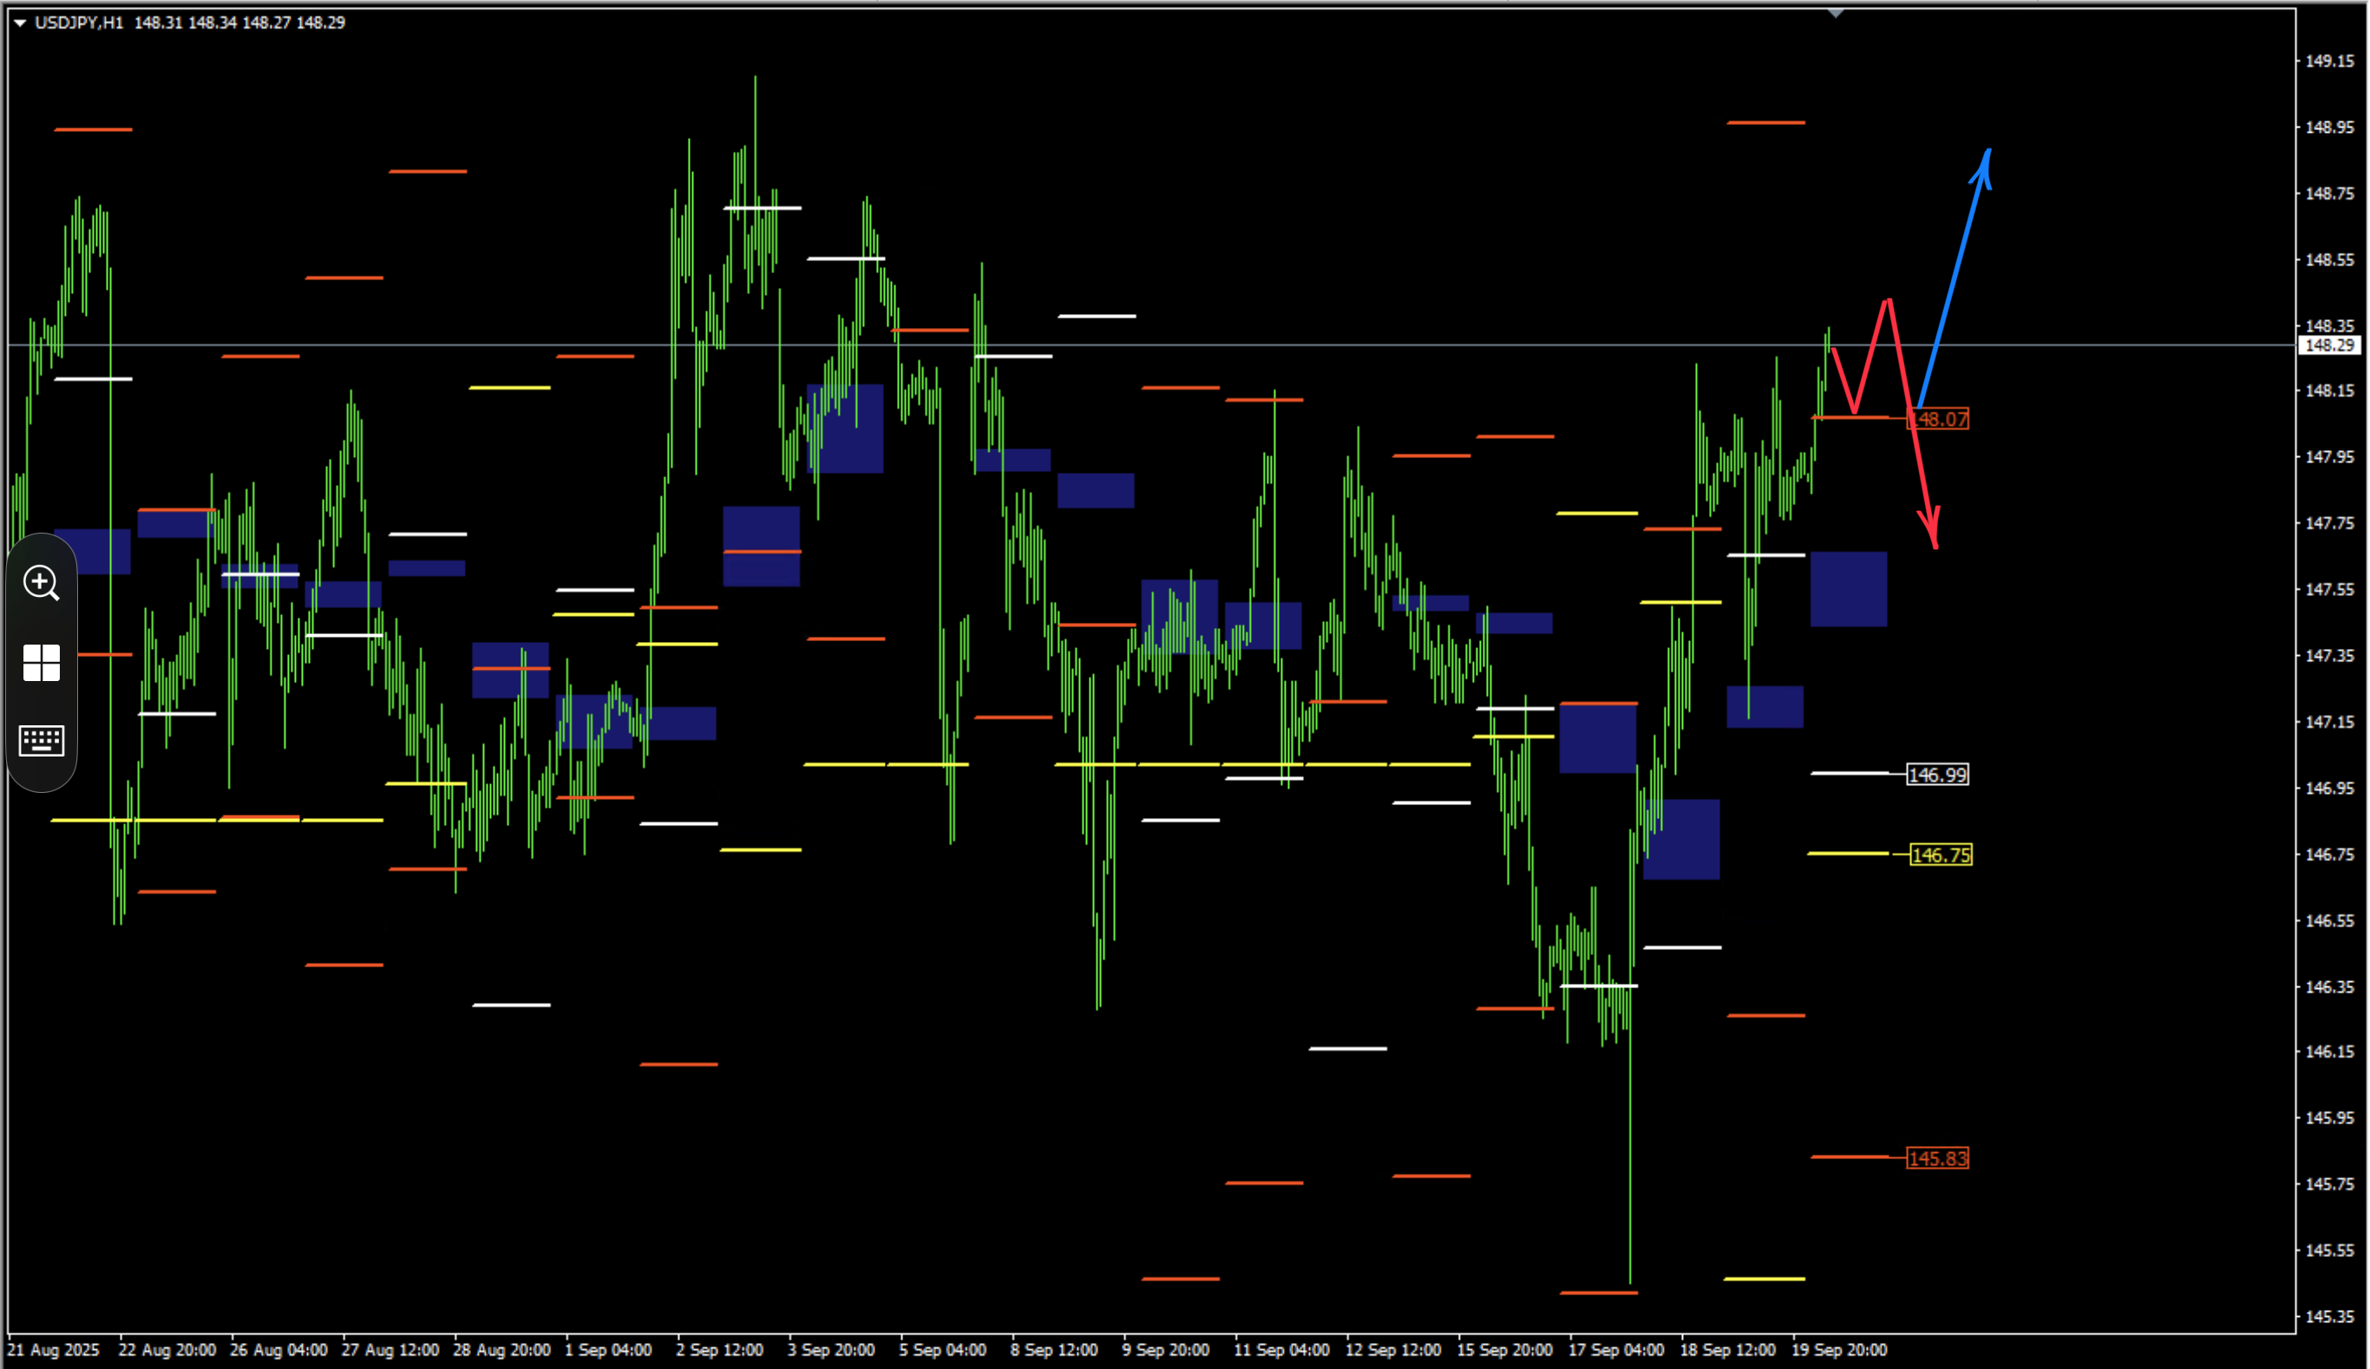Click the 146.35 price scale value
Image resolution: width=2370 pixels, height=1369 pixels.
click(x=2329, y=987)
